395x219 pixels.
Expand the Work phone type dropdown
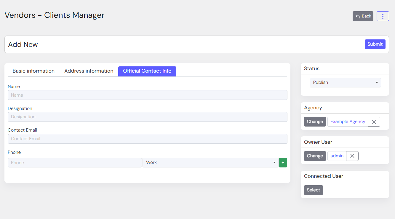tap(210, 163)
